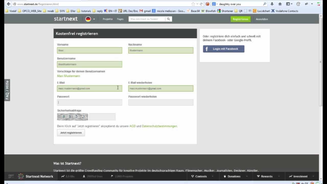Focus the Nachname input field

161,50
